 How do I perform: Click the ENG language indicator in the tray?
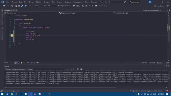[154, 94]
